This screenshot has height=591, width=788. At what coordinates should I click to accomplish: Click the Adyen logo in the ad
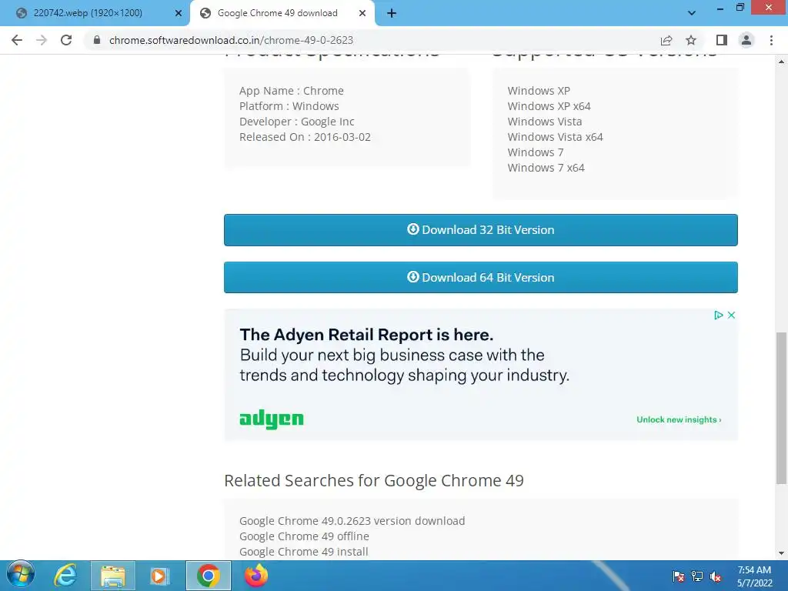point(272,419)
